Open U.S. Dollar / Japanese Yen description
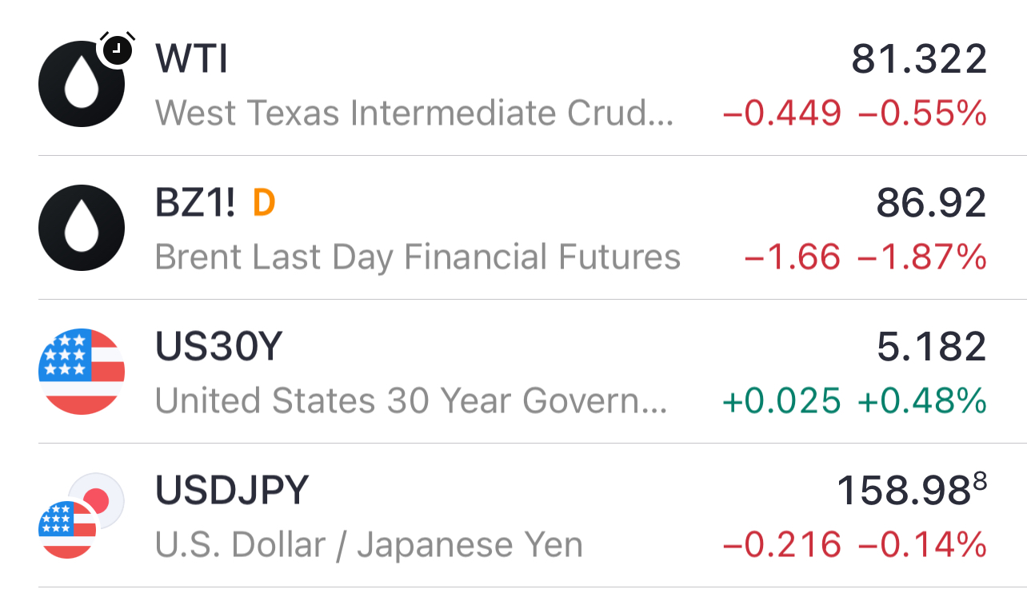Image resolution: width=1027 pixels, height=605 pixels. point(369,545)
